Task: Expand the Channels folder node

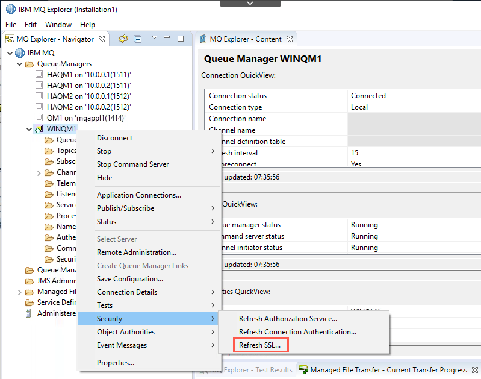Action: pos(39,173)
